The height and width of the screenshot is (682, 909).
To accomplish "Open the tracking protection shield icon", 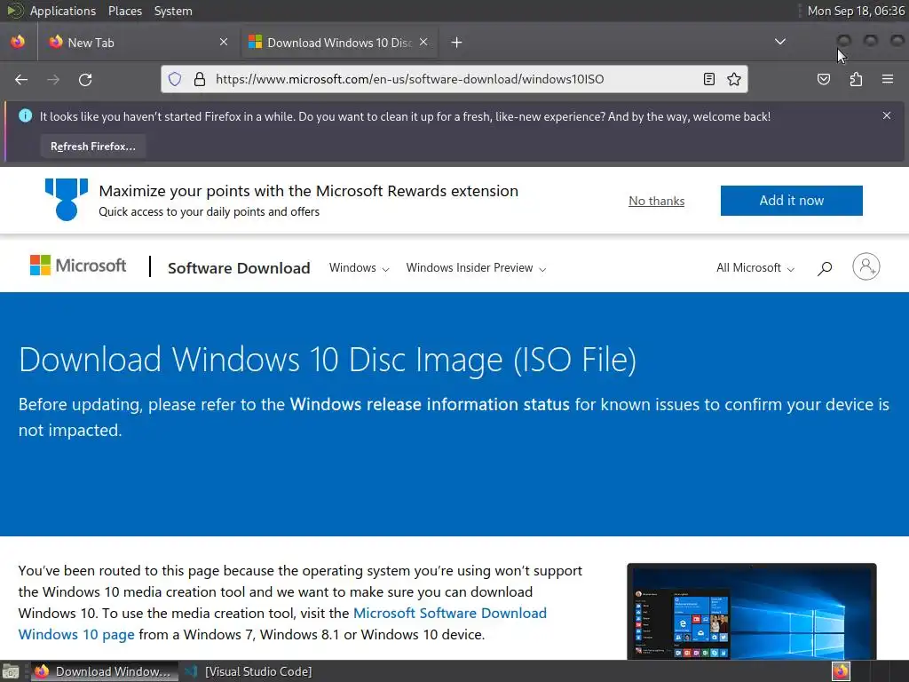I will [175, 79].
